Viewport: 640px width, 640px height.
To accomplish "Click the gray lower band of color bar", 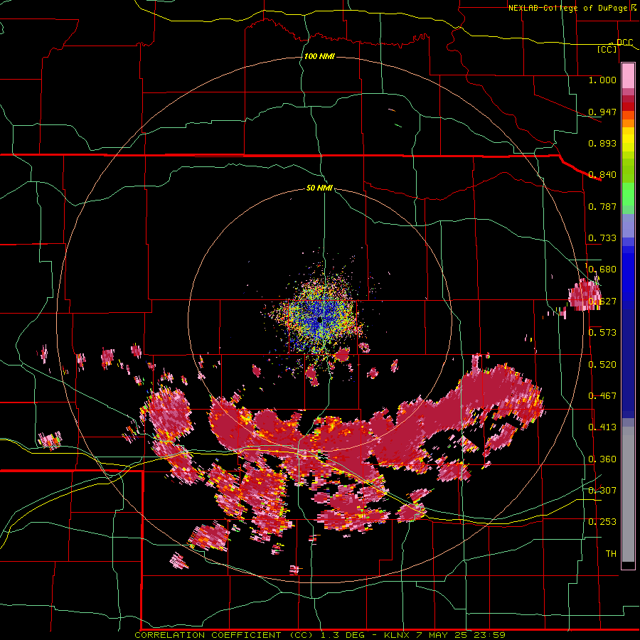I will [628, 494].
